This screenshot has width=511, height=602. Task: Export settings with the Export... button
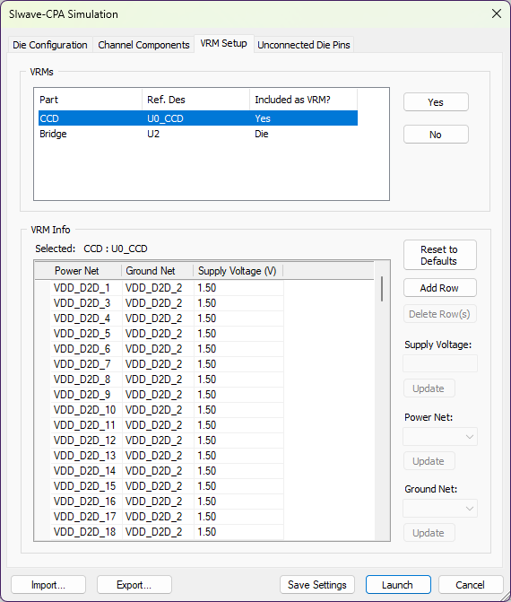134,585
